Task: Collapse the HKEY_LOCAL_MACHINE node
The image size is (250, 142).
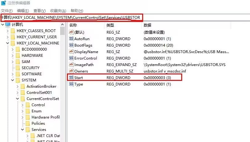Action: click(7, 43)
